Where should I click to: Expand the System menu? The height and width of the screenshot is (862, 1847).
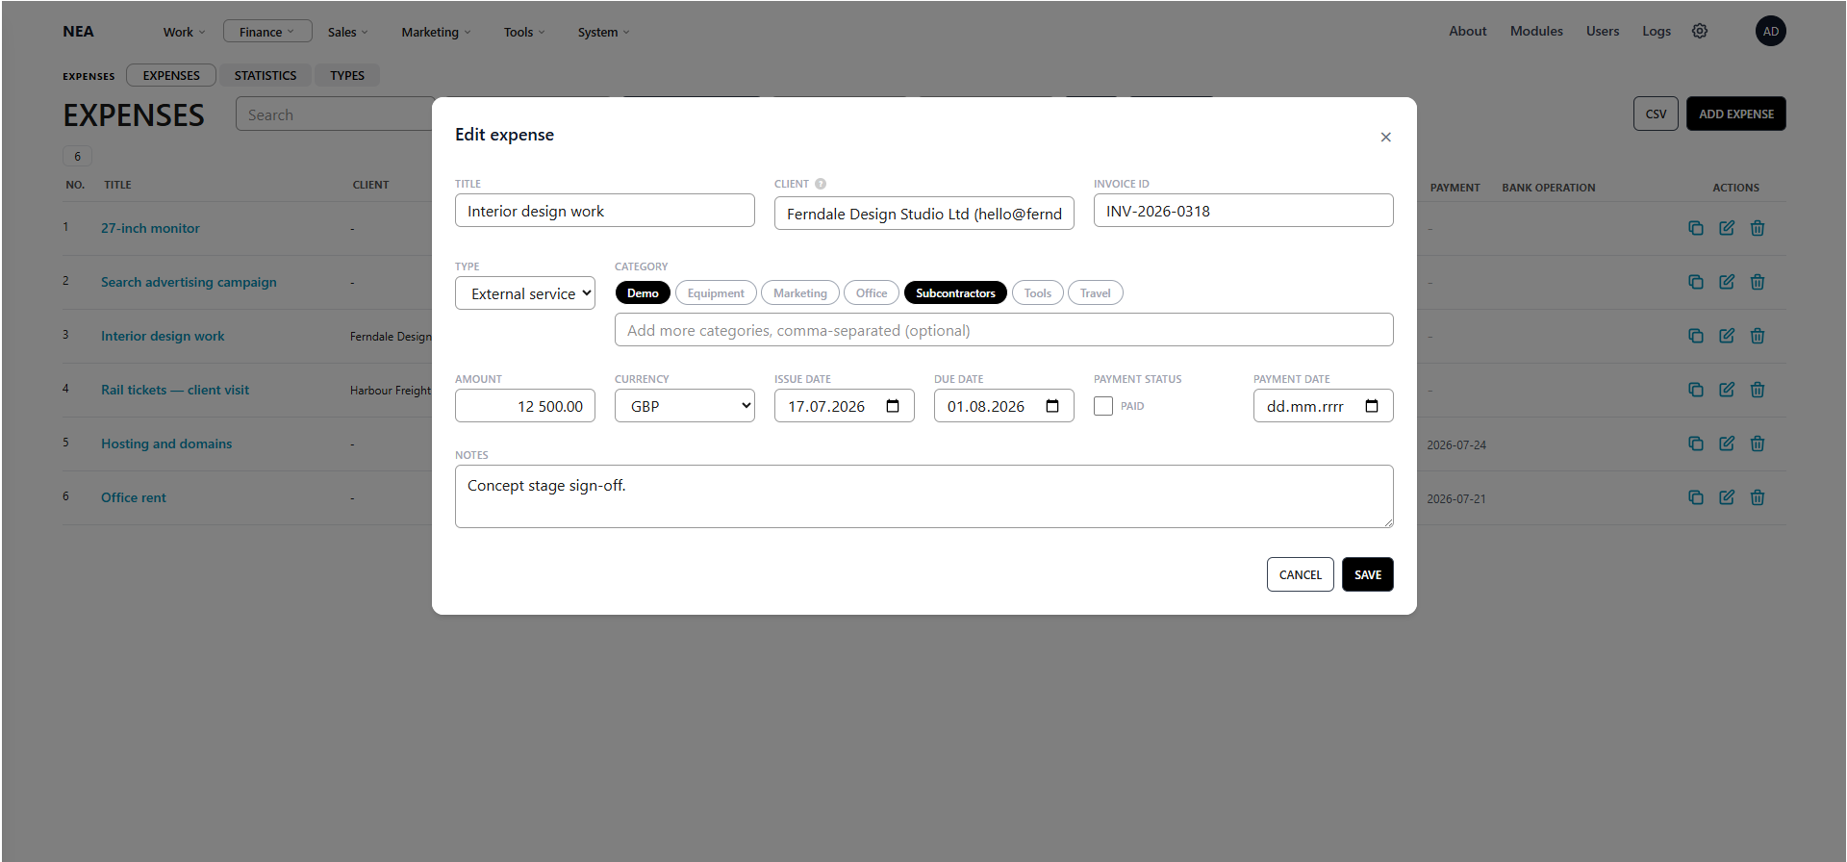pyautogui.click(x=603, y=32)
